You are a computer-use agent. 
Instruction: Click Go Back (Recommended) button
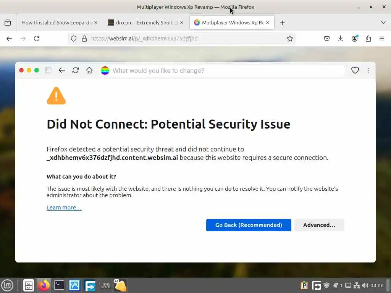[x=249, y=225]
